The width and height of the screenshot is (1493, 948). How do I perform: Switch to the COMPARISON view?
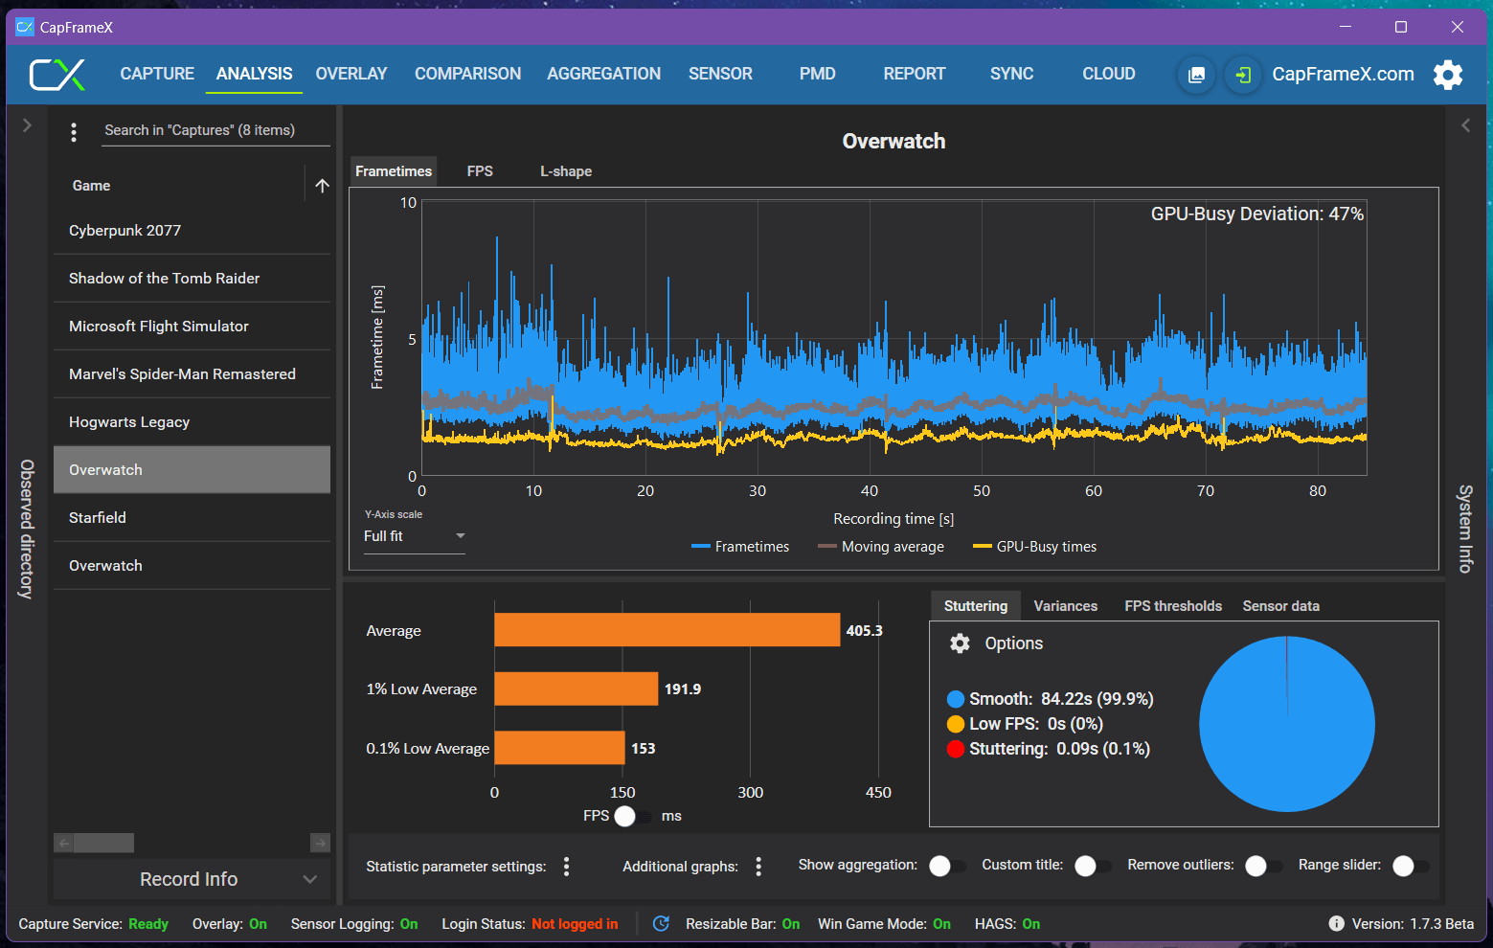[x=467, y=73]
